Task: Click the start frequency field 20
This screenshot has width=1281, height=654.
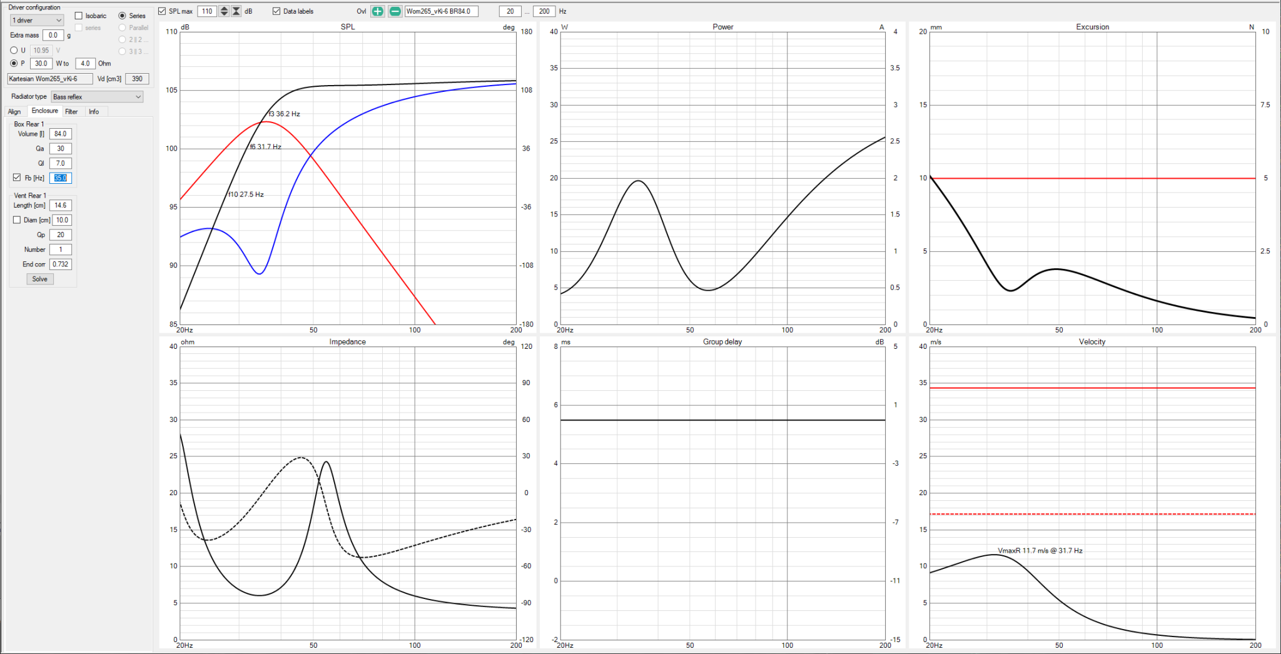Action: pyautogui.click(x=510, y=11)
